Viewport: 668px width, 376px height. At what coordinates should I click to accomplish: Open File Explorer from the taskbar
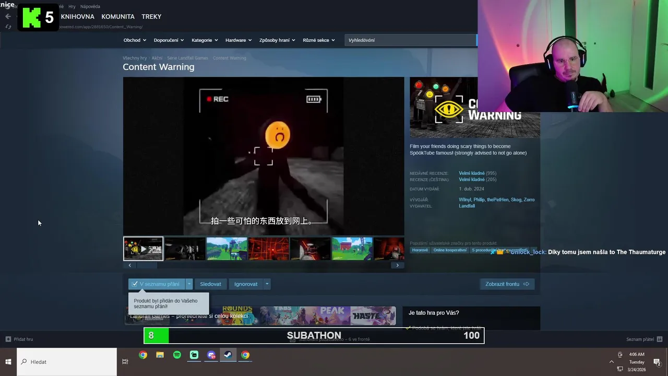pyautogui.click(x=160, y=355)
